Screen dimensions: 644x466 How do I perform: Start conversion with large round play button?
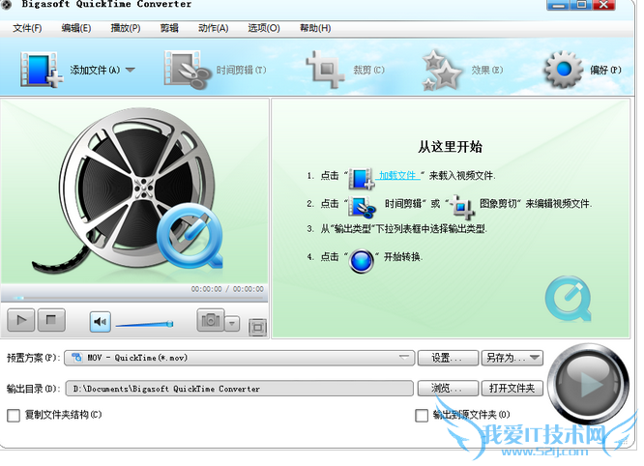(589, 384)
